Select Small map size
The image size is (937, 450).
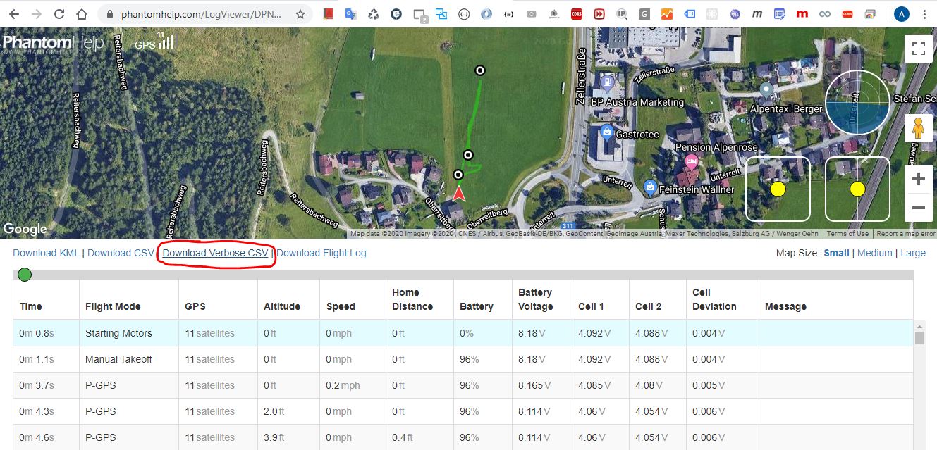coord(836,253)
